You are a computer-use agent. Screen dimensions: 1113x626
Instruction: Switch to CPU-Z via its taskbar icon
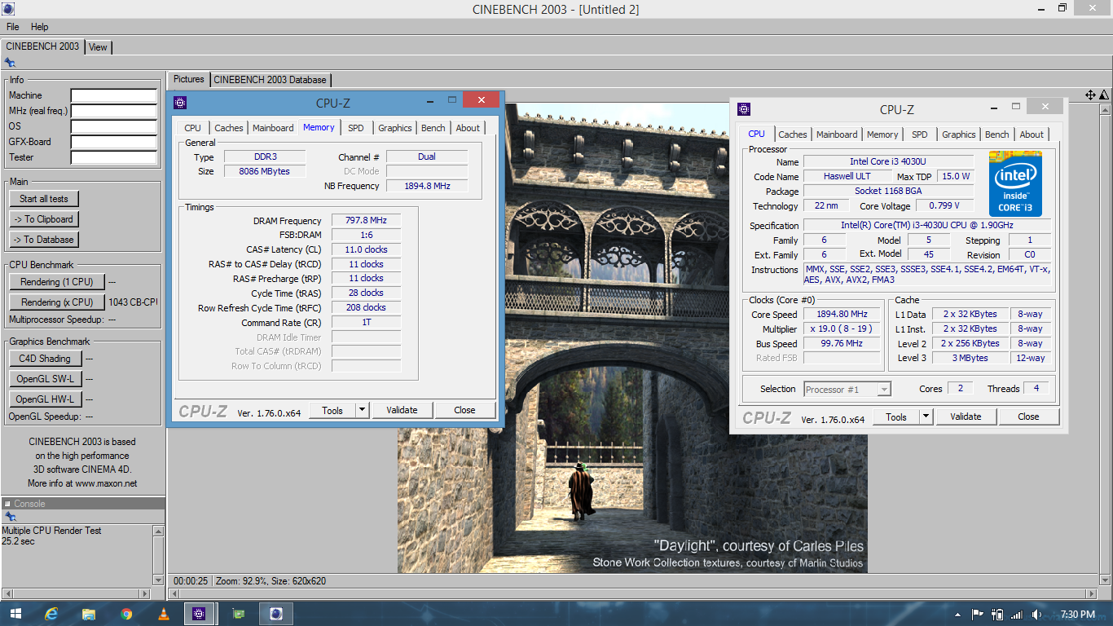point(200,614)
